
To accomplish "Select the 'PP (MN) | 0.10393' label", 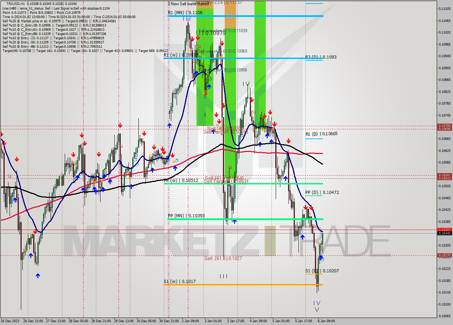I will (186, 215).
